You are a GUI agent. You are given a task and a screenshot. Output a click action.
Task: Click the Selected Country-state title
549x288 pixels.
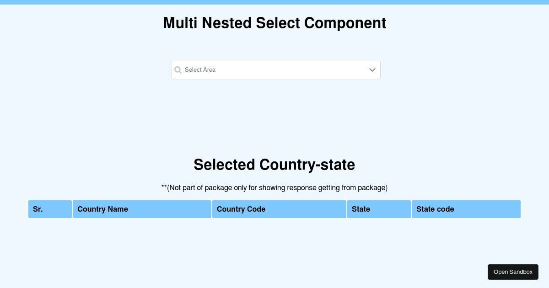[274, 165]
